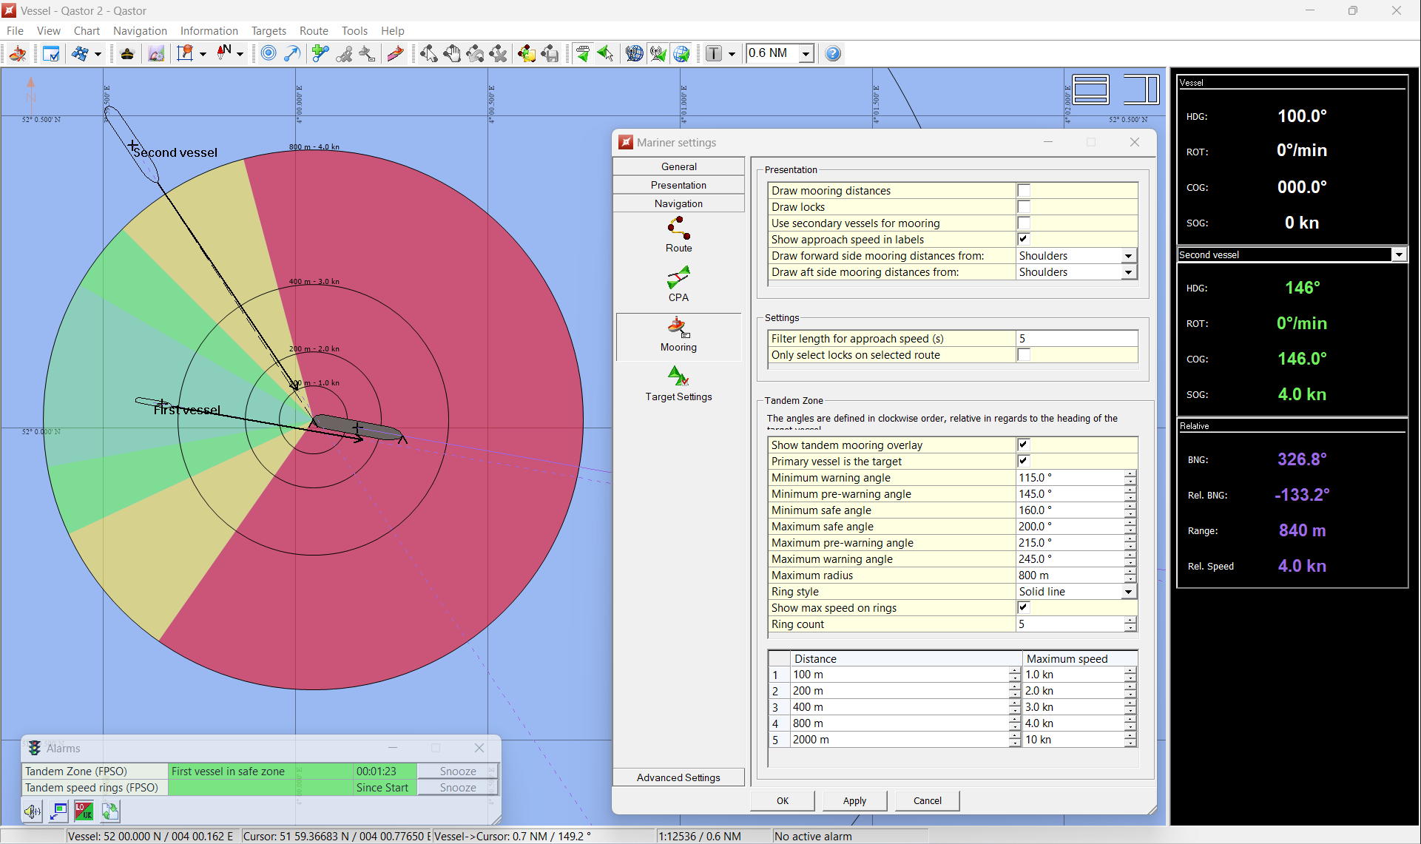Open the Ring style dropdown

1128,592
